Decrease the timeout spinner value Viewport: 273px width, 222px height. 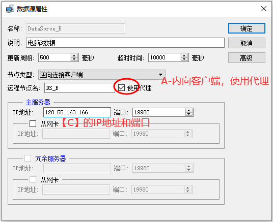click(x=184, y=59)
